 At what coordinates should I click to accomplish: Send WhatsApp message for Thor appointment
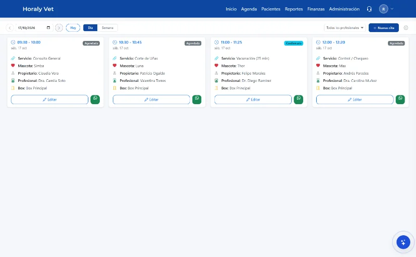tap(298, 99)
